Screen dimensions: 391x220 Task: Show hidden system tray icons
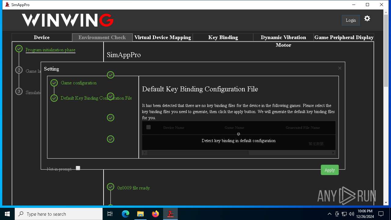tap(329, 214)
